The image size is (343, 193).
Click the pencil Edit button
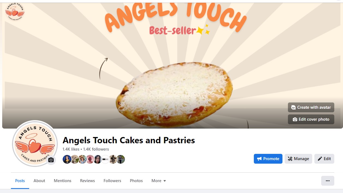[x=324, y=159]
